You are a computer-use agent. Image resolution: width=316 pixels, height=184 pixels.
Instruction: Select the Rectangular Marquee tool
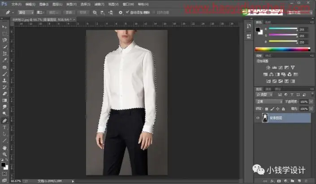[x=4, y=34]
